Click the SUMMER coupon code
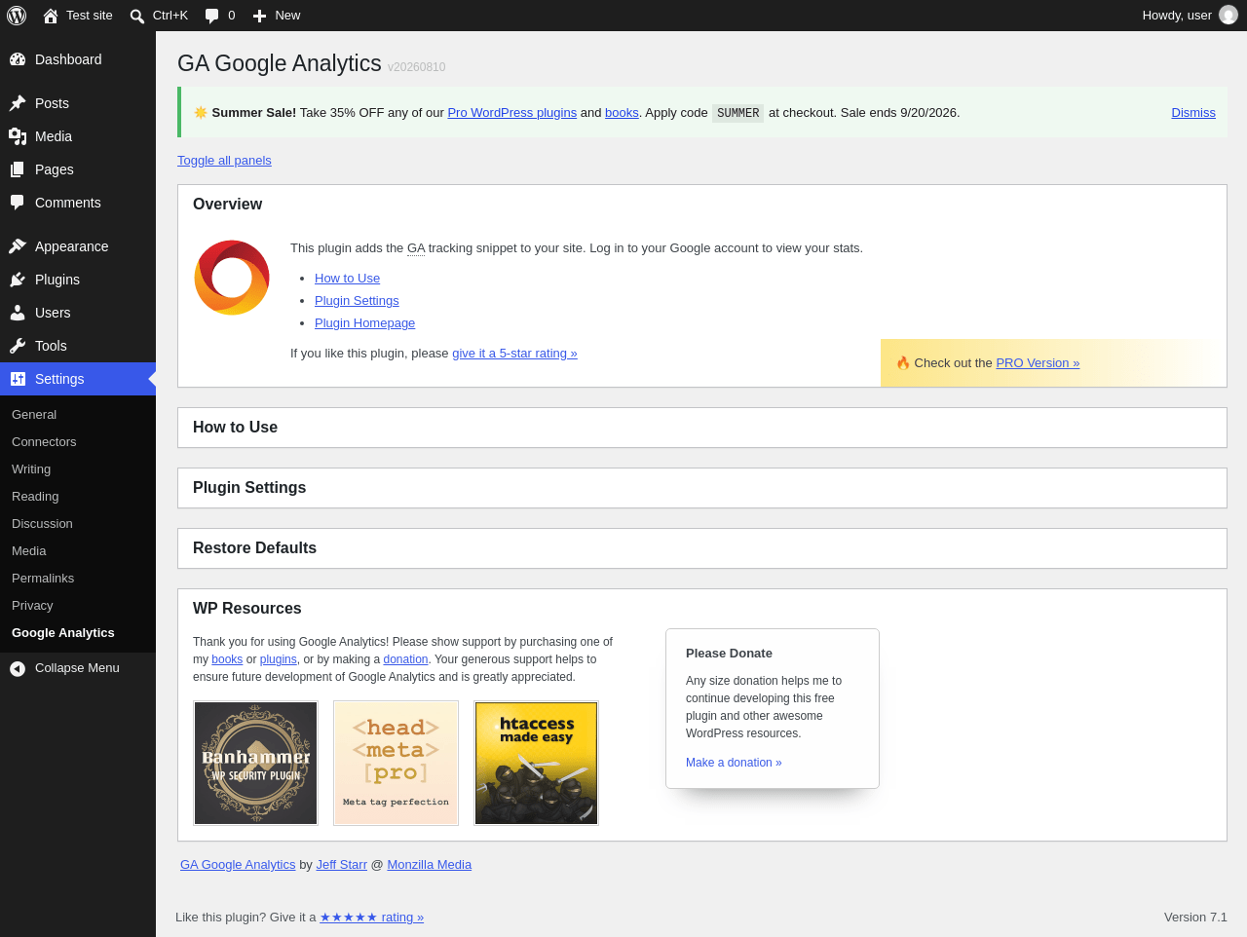 (x=737, y=113)
